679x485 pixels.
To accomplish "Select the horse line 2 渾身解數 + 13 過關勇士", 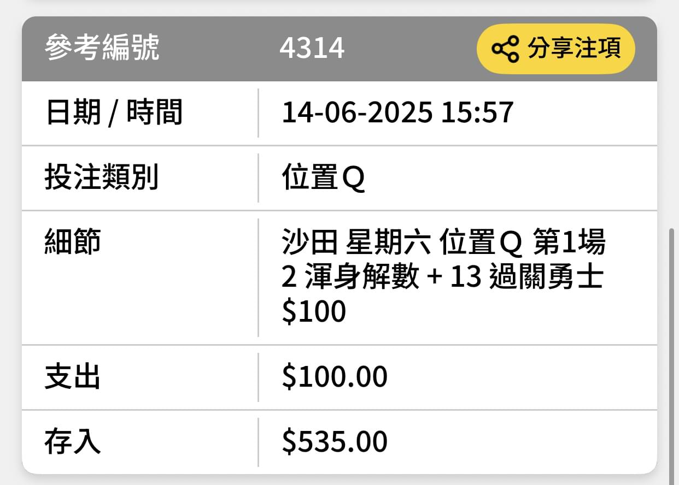I will (442, 277).
